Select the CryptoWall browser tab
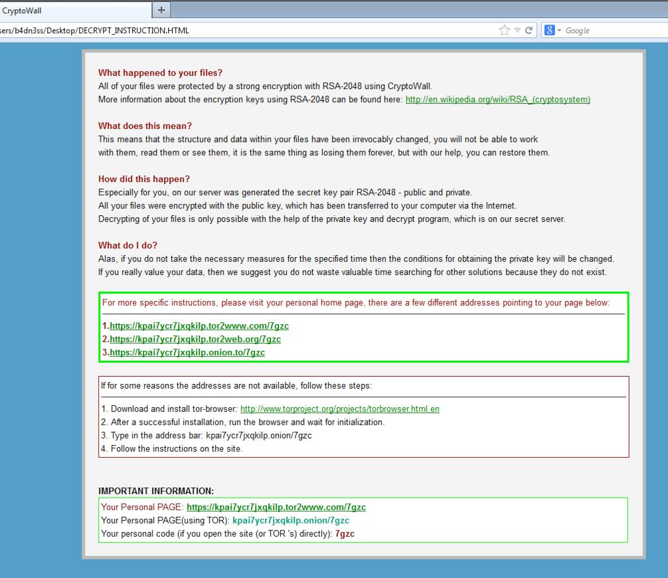This screenshot has width=668, height=578. (x=74, y=11)
